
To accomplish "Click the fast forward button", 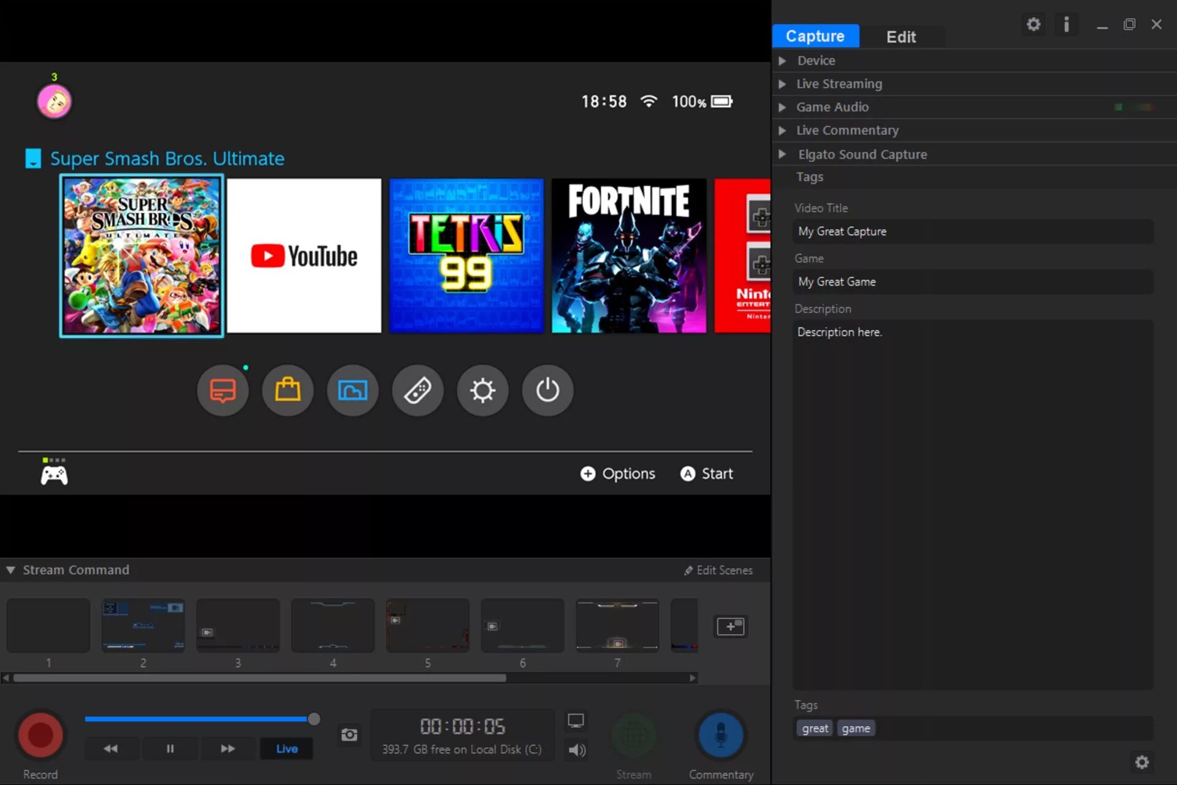I will [228, 749].
